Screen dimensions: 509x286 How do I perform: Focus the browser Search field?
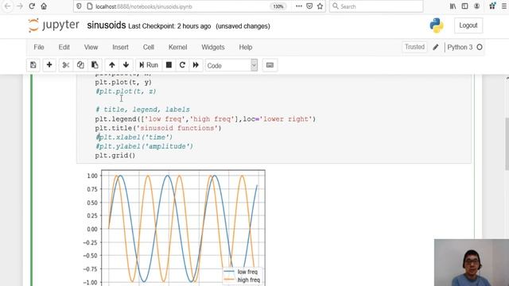click(376, 6)
